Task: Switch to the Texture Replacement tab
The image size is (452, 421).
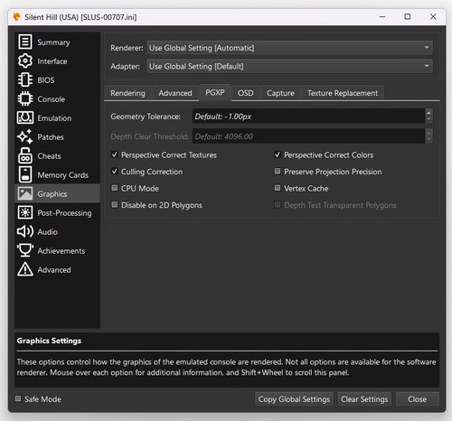Action: click(x=343, y=93)
